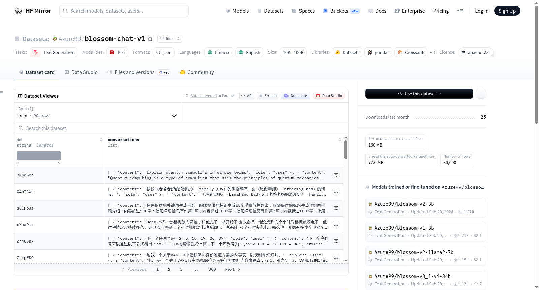539x290 pixels.
Task: Open the three-dot menu beside Use this dataset
Action: pyautogui.click(x=481, y=94)
